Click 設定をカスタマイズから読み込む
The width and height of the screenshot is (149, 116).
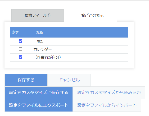pos(109,93)
